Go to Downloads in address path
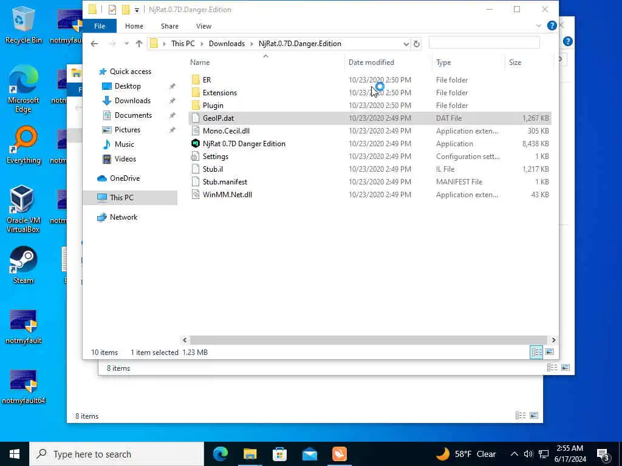Screen dimensions: 622x466 [227, 44]
